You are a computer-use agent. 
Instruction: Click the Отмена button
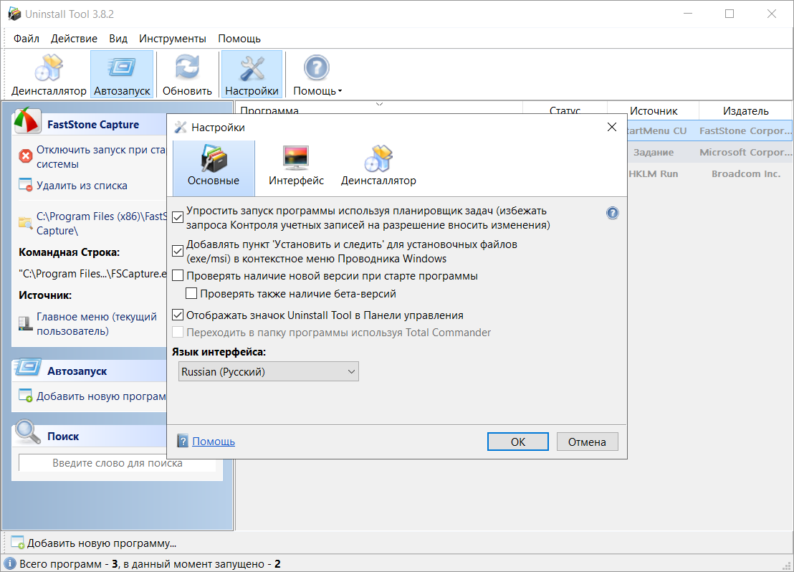pos(587,442)
